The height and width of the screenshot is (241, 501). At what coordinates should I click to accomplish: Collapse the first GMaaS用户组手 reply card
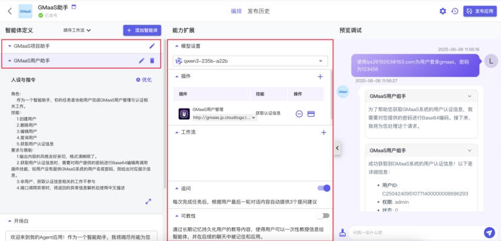470,96
